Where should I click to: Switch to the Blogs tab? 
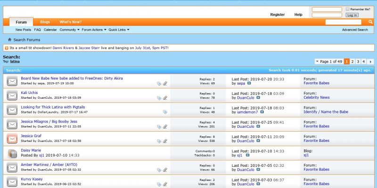45,22
